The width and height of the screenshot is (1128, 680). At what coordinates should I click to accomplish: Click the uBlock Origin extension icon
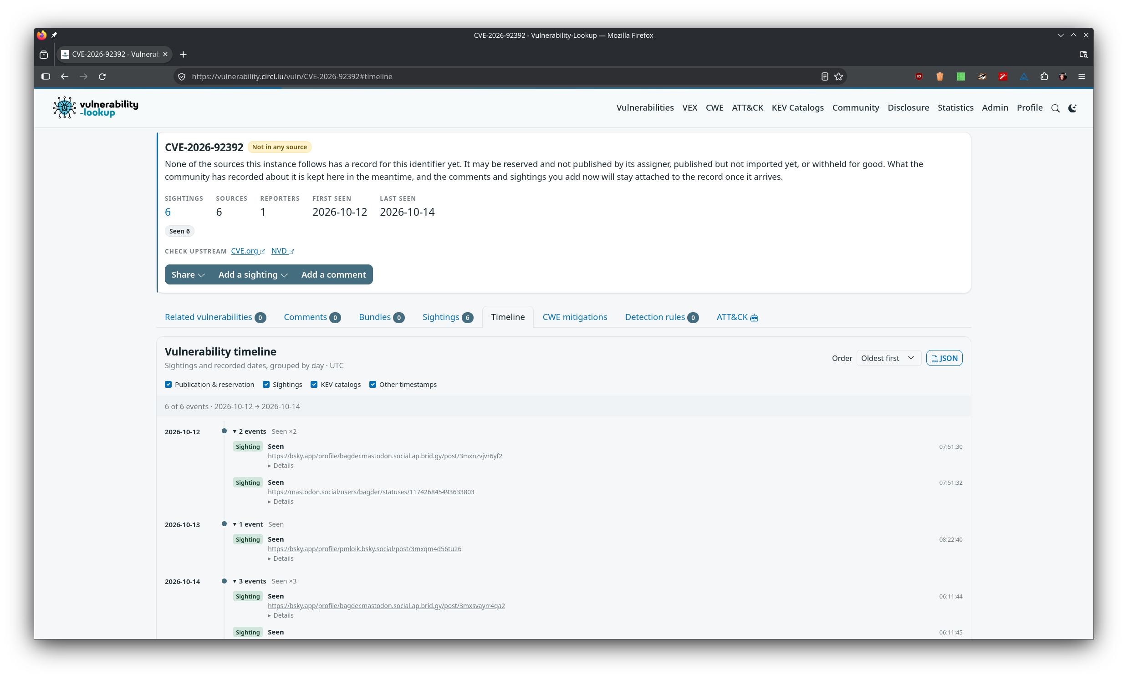click(919, 76)
